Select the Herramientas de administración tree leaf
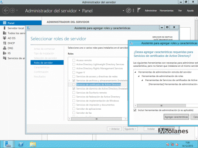 173,84
